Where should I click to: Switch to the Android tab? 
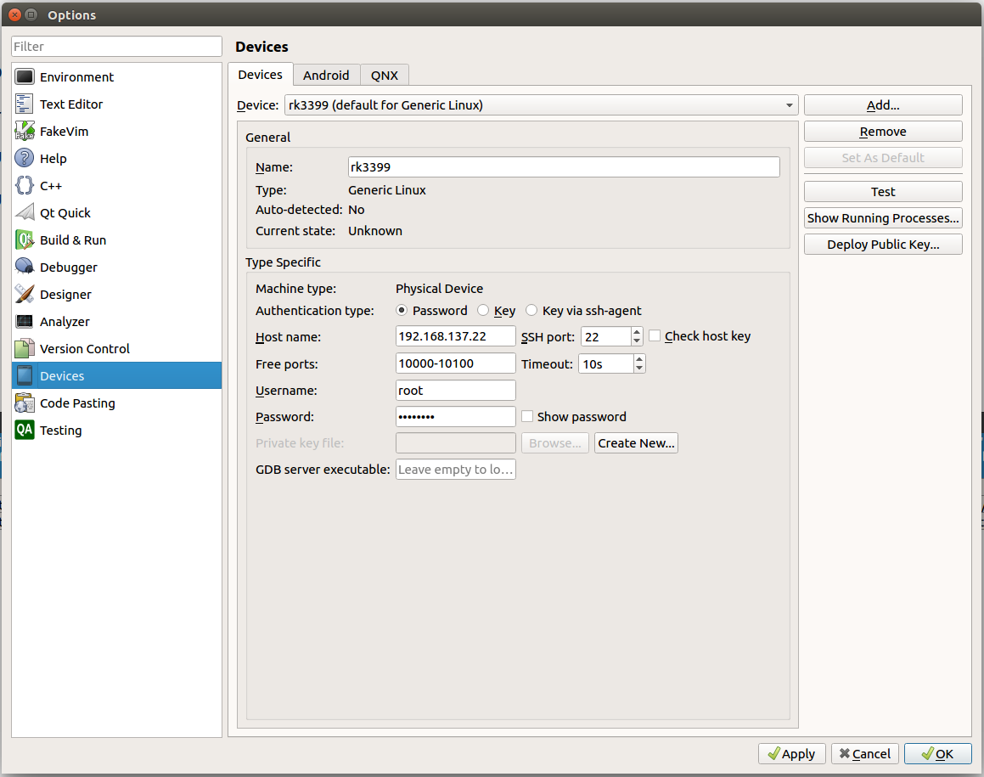click(x=326, y=75)
